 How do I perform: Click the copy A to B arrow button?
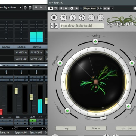pyautogui.click(x=77, y=8)
